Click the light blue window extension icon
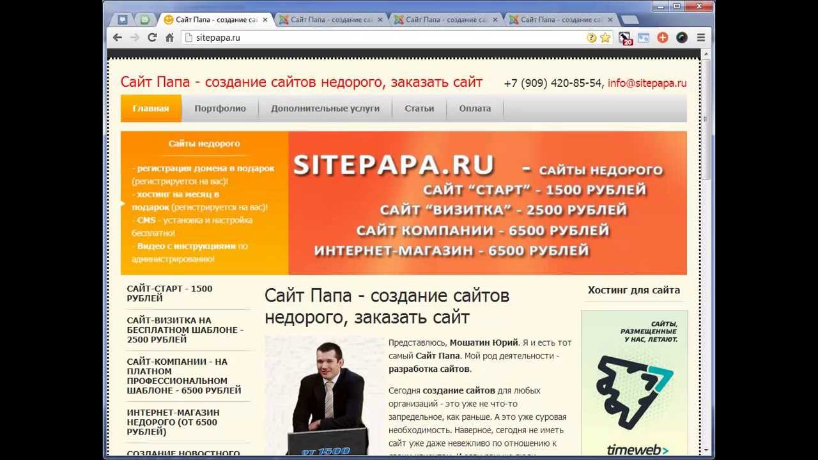The image size is (818, 460). (x=644, y=38)
